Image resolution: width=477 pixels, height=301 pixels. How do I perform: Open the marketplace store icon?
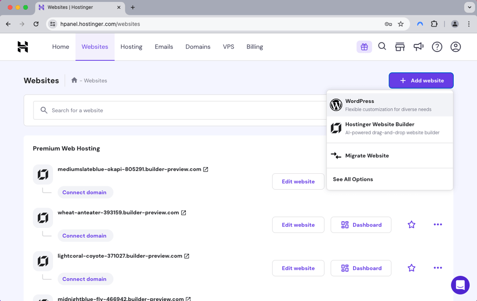pyautogui.click(x=400, y=47)
